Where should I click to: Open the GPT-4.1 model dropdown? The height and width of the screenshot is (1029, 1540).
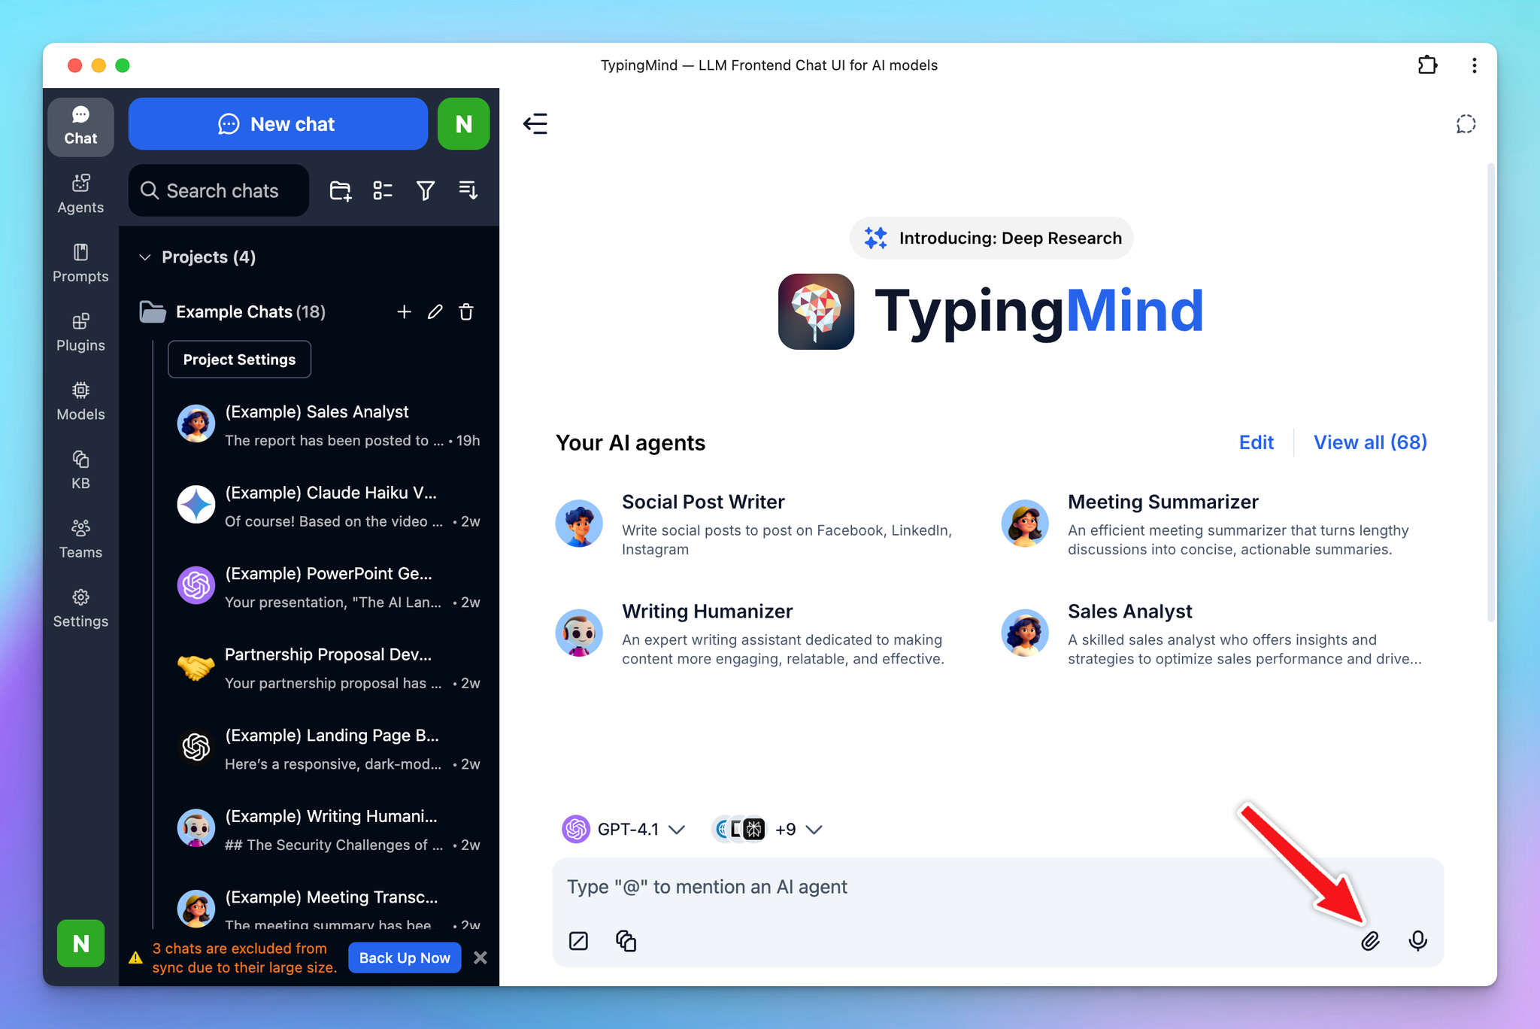(624, 830)
